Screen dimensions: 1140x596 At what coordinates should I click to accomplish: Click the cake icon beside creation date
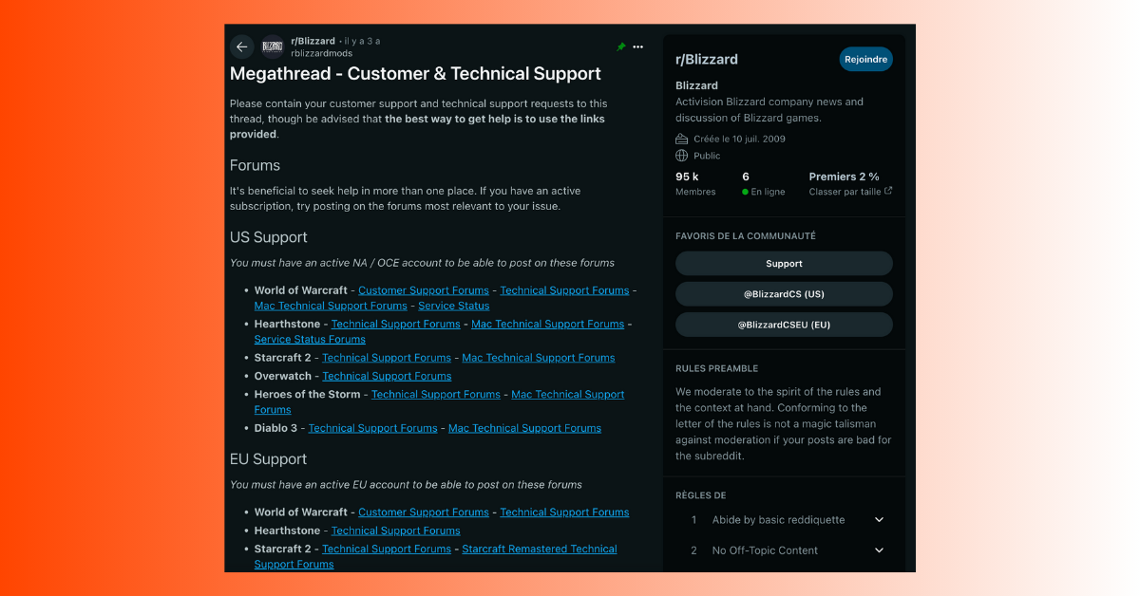click(682, 139)
